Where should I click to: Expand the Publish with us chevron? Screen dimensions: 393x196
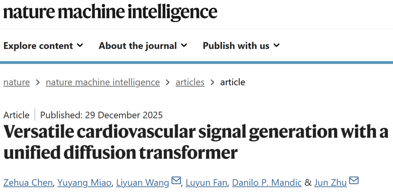coord(277,45)
